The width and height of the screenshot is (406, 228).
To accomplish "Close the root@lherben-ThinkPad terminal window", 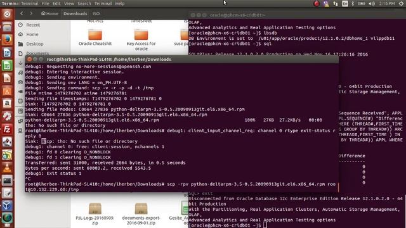I will pyautogui.click(x=30, y=59).
